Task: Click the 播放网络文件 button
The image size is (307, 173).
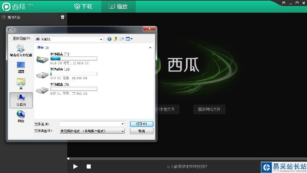Action: [x=209, y=109]
